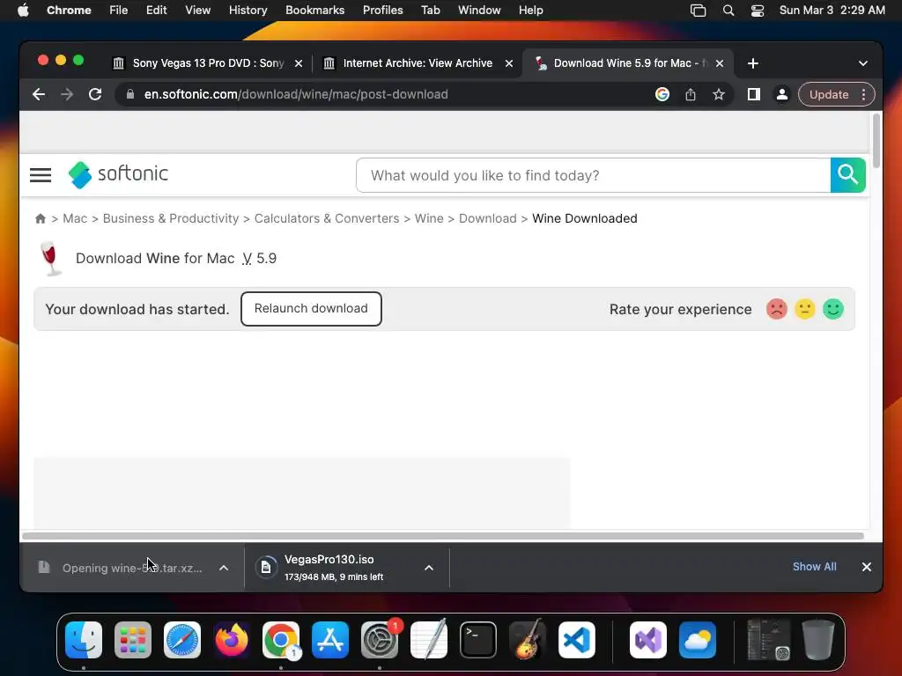
Task: Open Business & Productivity breadcrumb
Action: pos(171,218)
